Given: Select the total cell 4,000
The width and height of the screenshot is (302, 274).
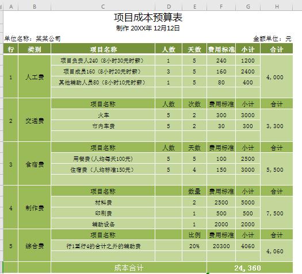Looking at the screenshot, I should tap(277, 77).
